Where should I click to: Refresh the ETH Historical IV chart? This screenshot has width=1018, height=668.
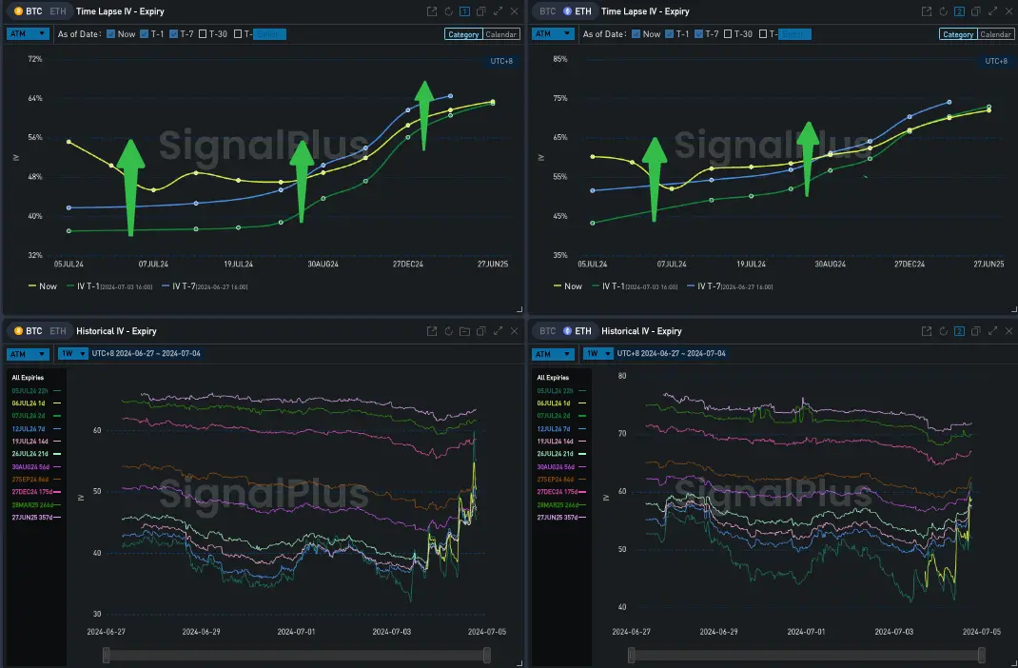pos(943,331)
